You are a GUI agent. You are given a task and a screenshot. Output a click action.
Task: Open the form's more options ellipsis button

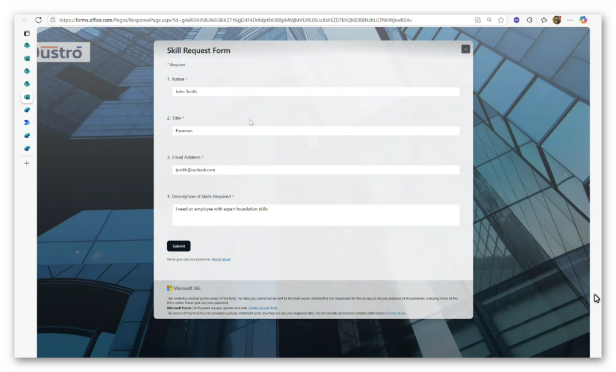[466, 49]
